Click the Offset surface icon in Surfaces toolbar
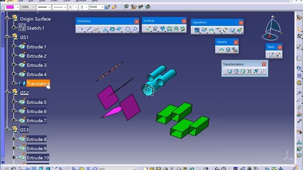This screenshot has width=303, height=170. click(x=155, y=29)
